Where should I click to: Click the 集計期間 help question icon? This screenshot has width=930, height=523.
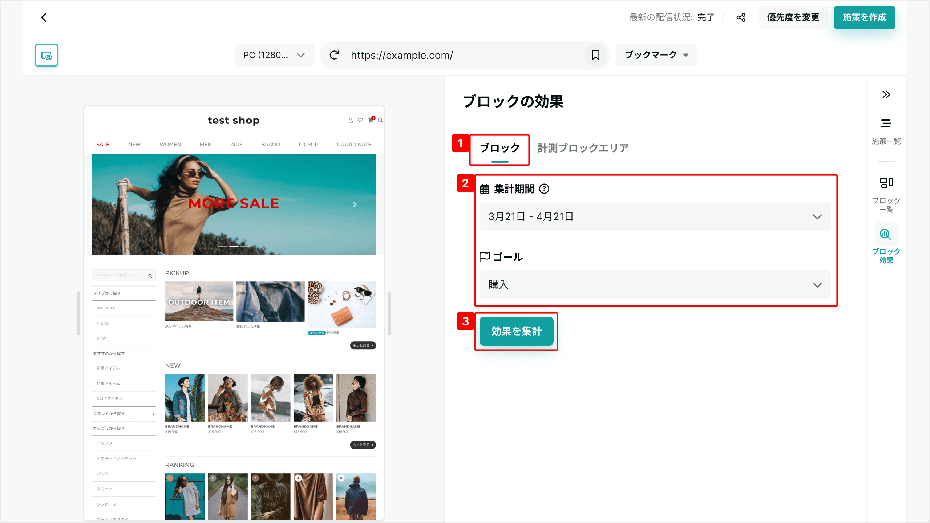pos(544,189)
